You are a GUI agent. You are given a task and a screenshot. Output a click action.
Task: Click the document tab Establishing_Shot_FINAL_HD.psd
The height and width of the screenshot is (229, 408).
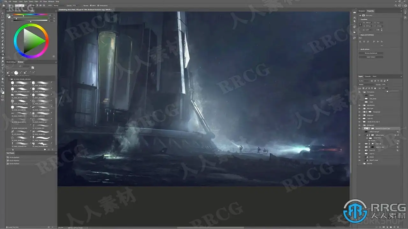click(85, 10)
